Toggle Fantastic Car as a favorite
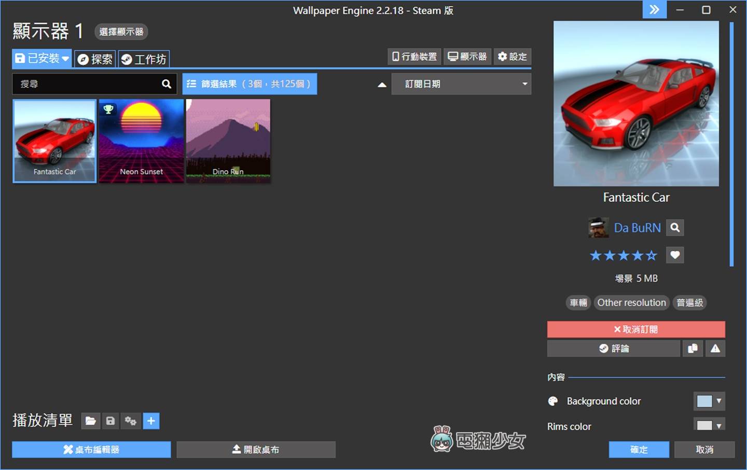This screenshot has width=747, height=470. pyautogui.click(x=675, y=255)
